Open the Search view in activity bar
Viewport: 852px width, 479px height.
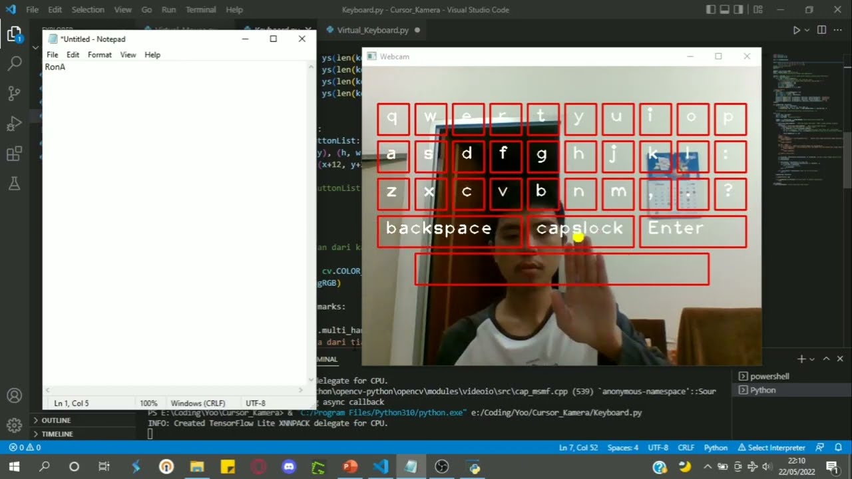(x=14, y=64)
